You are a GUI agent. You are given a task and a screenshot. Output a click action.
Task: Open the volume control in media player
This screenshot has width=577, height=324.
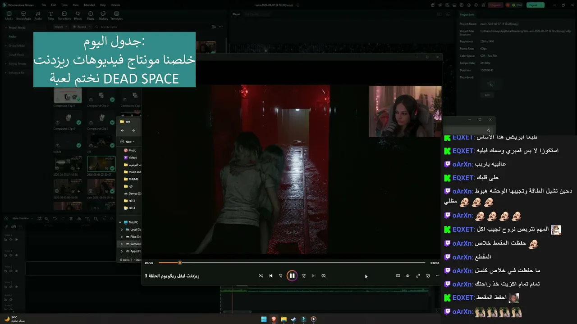tap(408, 276)
